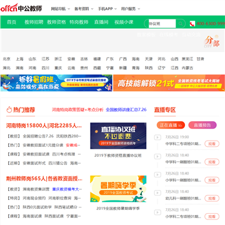Click 观看 for 幼儿科一刷题班01期
The width and height of the screenshot is (225, 225).
tap(212, 198)
